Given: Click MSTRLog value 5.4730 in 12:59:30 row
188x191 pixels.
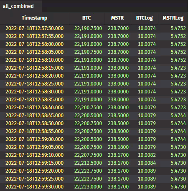Looking at the screenshot, I should (x=178, y=187).
